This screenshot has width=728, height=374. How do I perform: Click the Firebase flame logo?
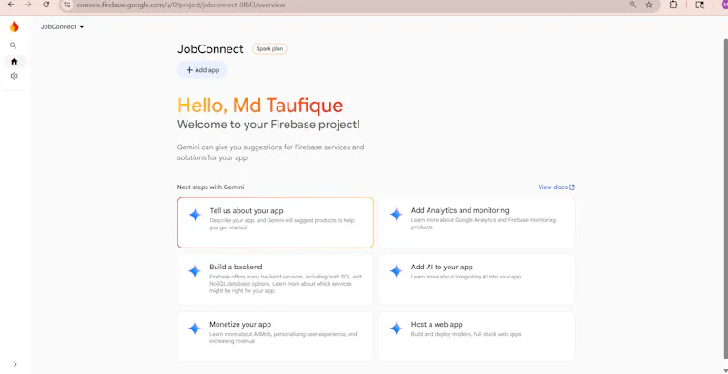click(14, 27)
